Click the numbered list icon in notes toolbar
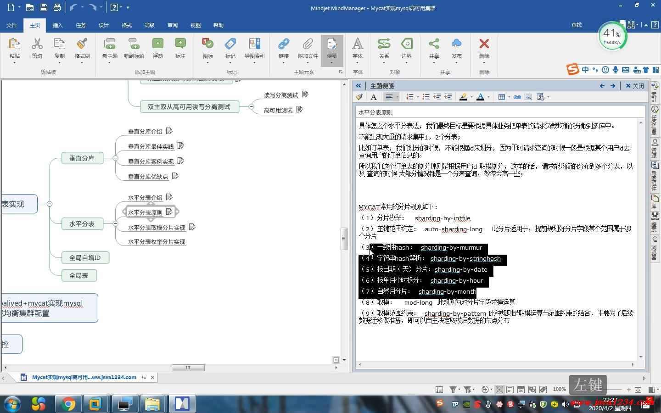The width and height of the screenshot is (661, 413). [x=410, y=97]
